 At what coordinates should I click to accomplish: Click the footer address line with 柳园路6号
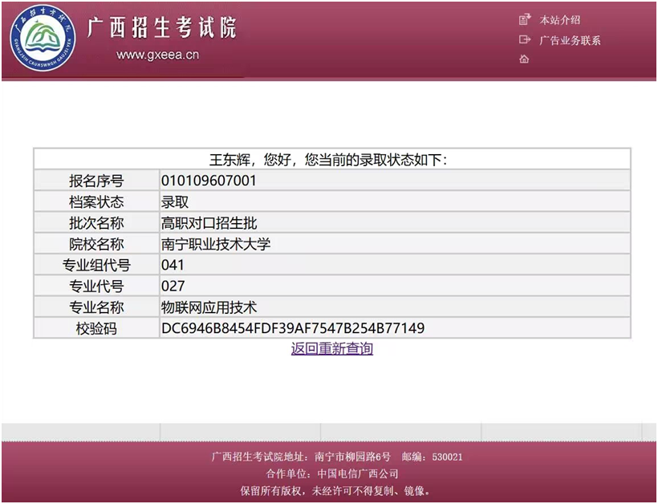pyautogui.click(x=337, y=457)
